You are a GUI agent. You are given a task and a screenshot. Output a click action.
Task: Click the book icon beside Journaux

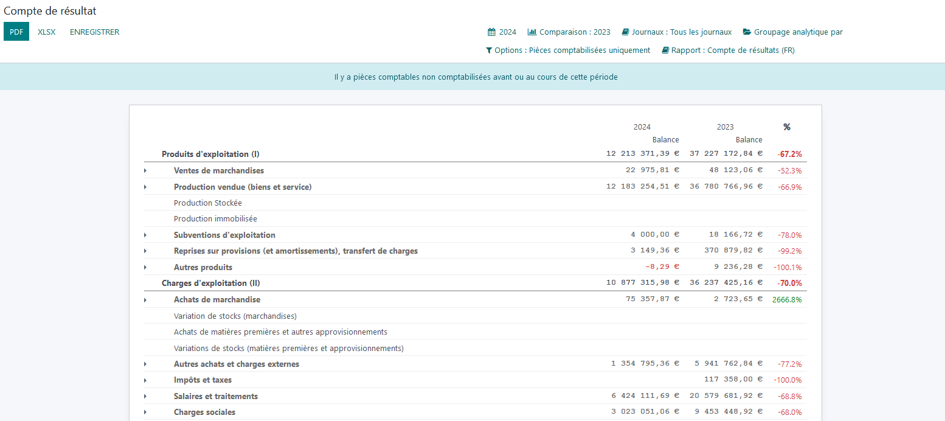point(625,32)
